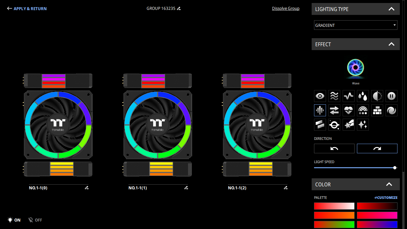Set direction to counterclockwise arrow
This screenshot has height=229, width=407.
click(334, 148)
